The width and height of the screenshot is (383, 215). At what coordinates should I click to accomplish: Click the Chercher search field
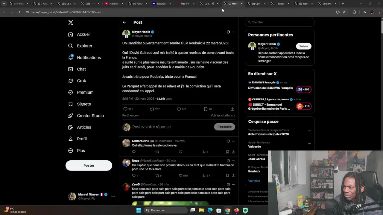tap(280, 22)
